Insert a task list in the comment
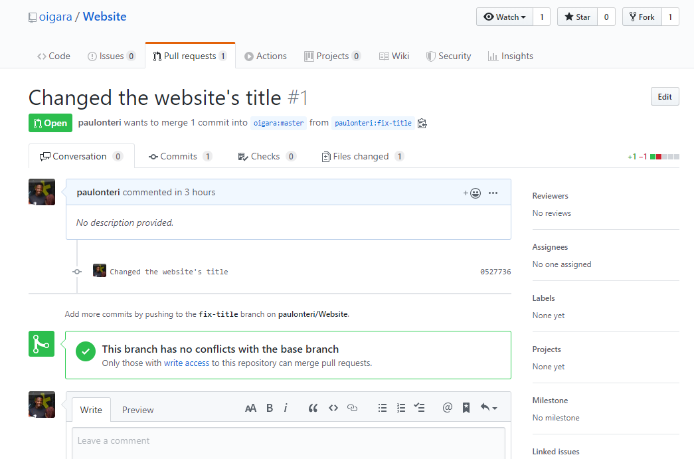Image resolution: width=694 pixels, height=459 pixels. 419,407
